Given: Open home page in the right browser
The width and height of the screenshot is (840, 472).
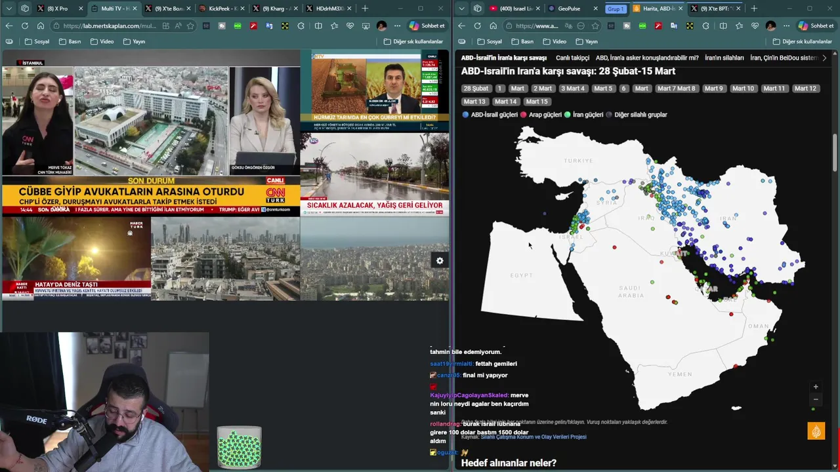Looking at the screenshot, I should [493, 26].
